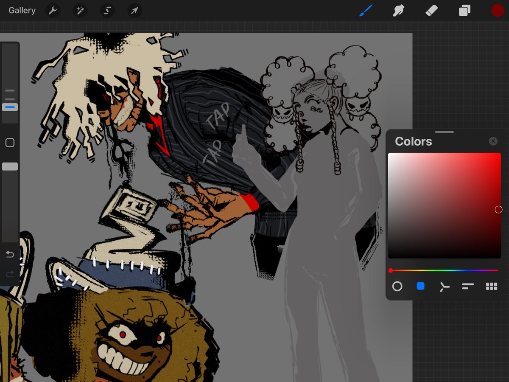
Task: Open the Actions wrench menu
Action: click(52, 11)
